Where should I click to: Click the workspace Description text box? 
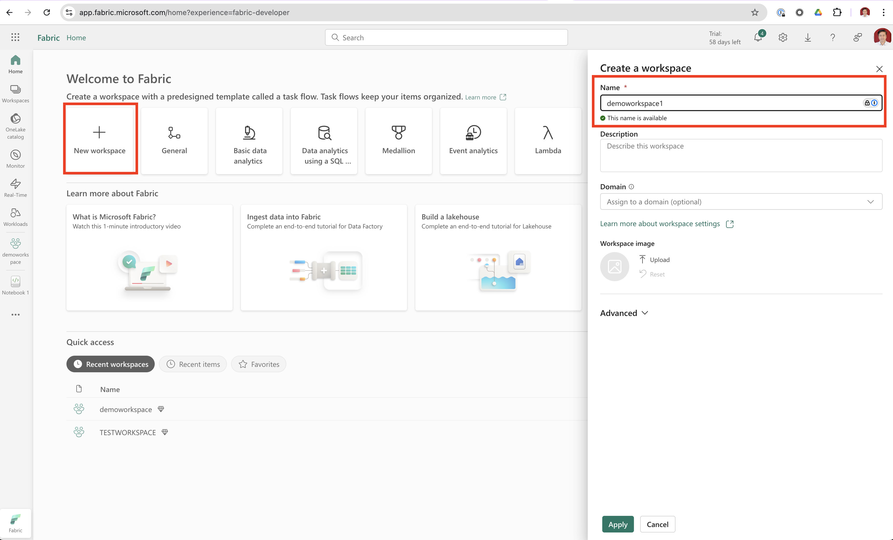(741, 155)
